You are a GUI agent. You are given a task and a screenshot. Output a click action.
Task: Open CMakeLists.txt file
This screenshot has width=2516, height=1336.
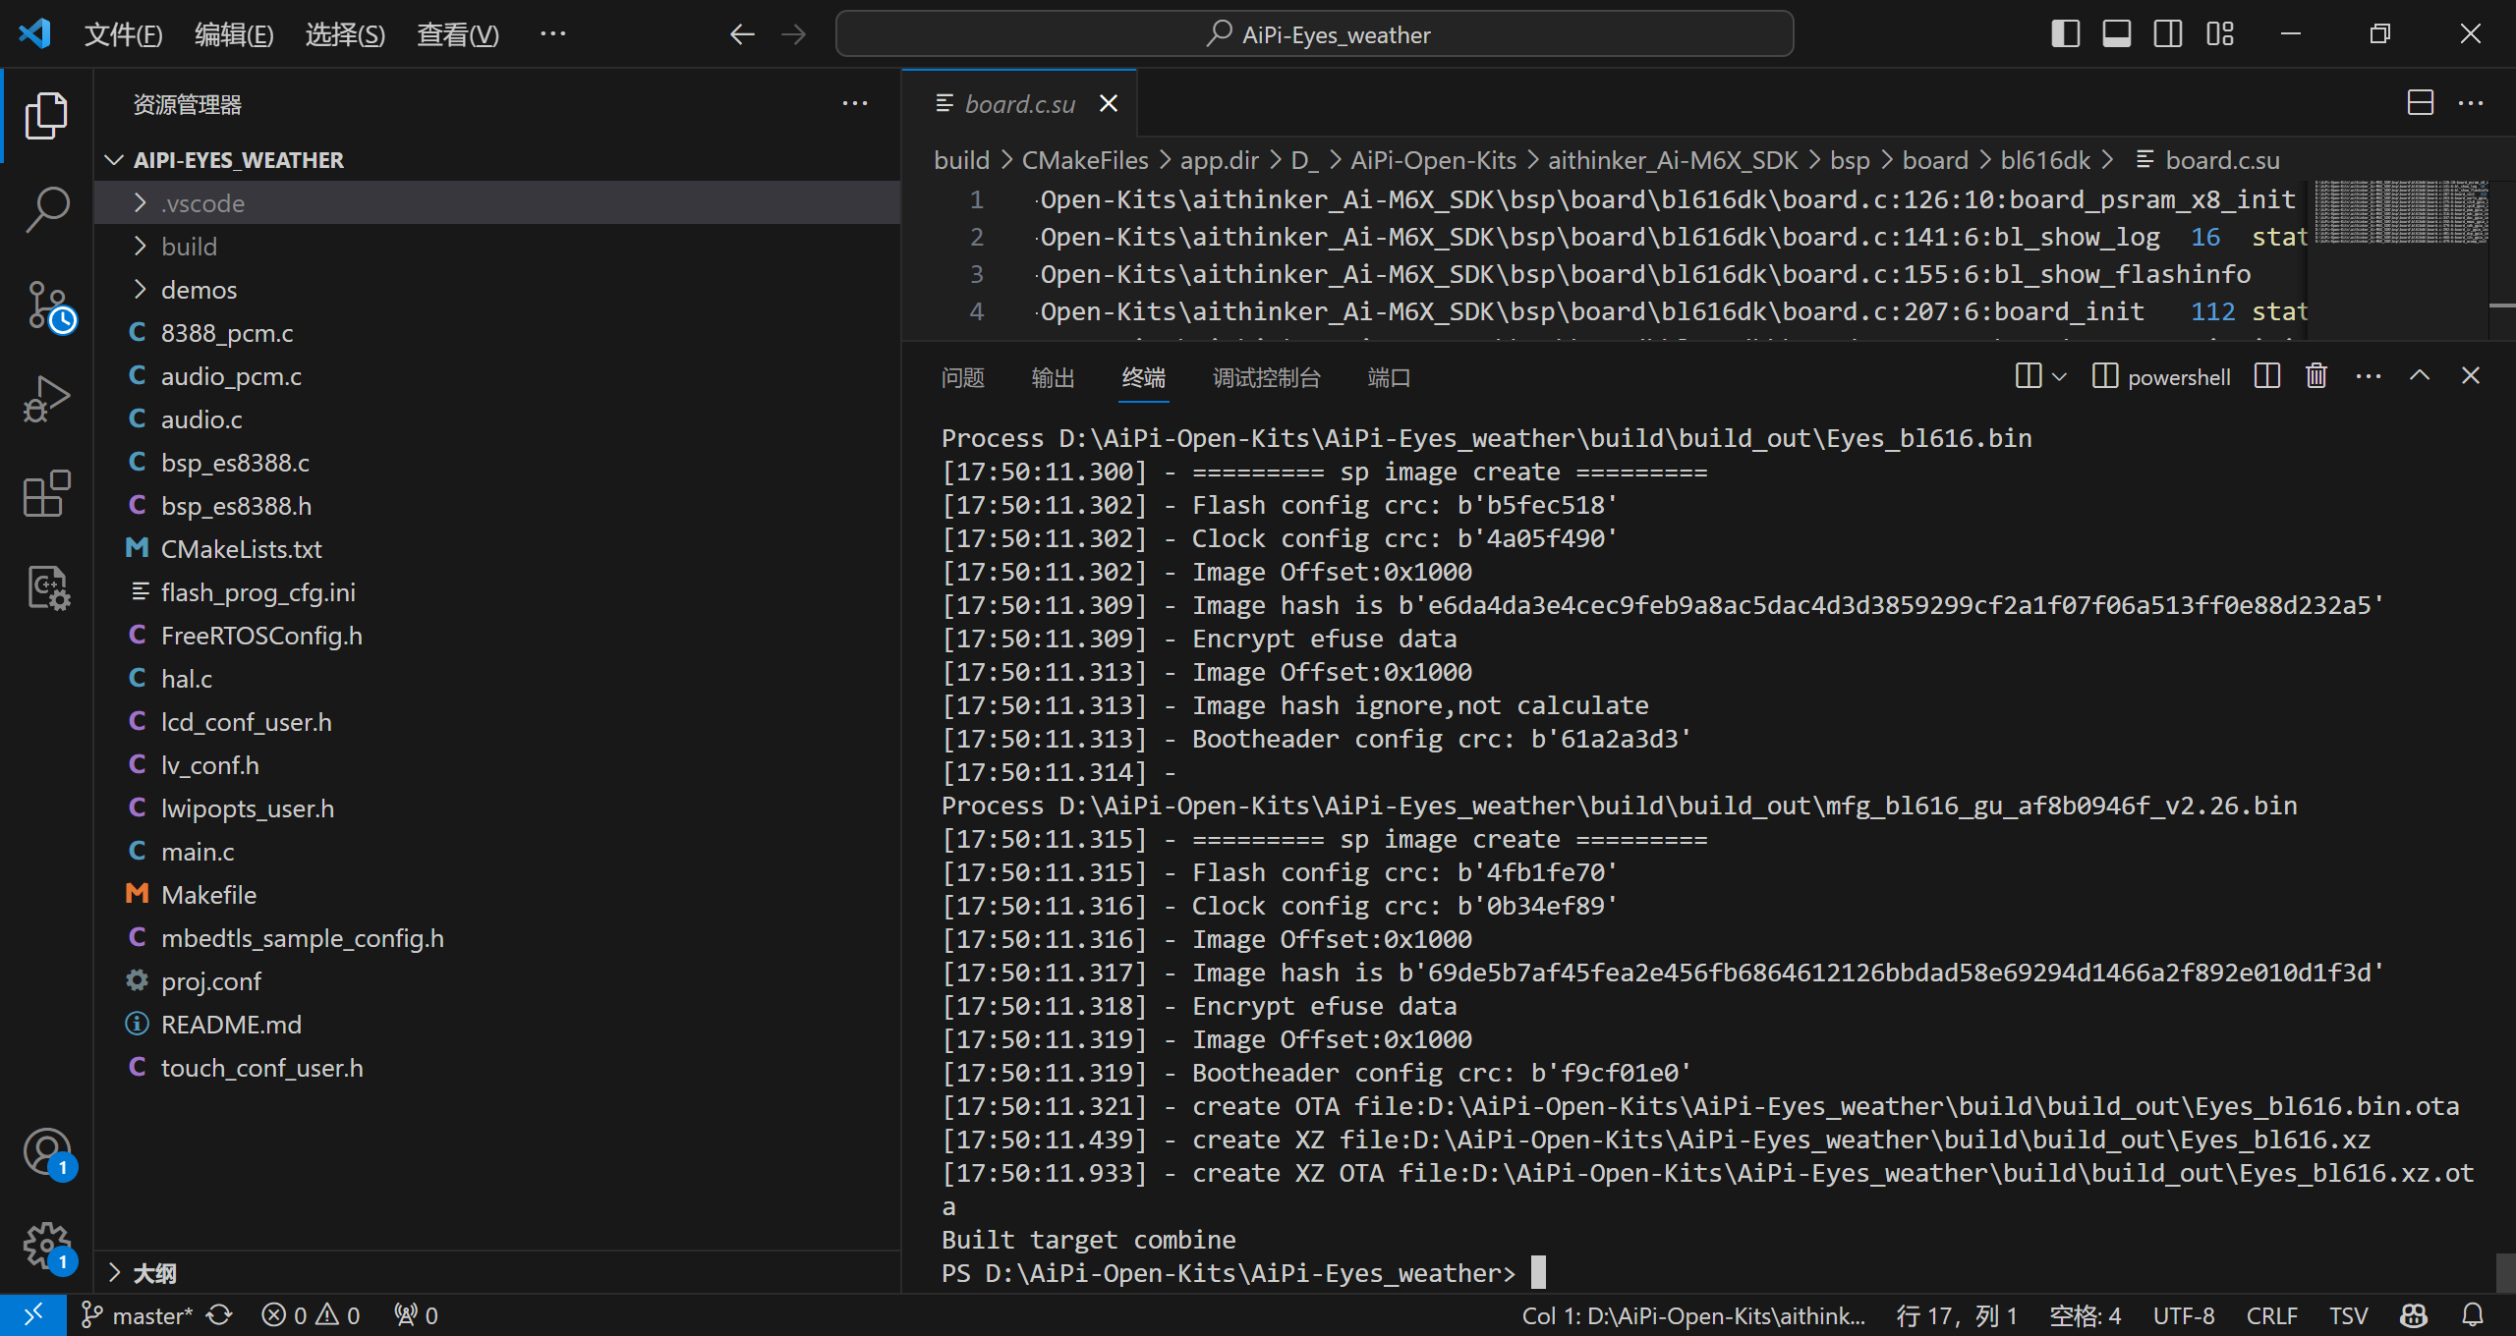(x=497, y=548)
